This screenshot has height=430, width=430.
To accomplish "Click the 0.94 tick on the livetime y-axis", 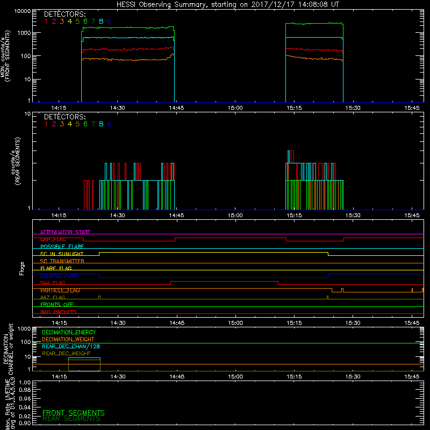I will point(25,407).
